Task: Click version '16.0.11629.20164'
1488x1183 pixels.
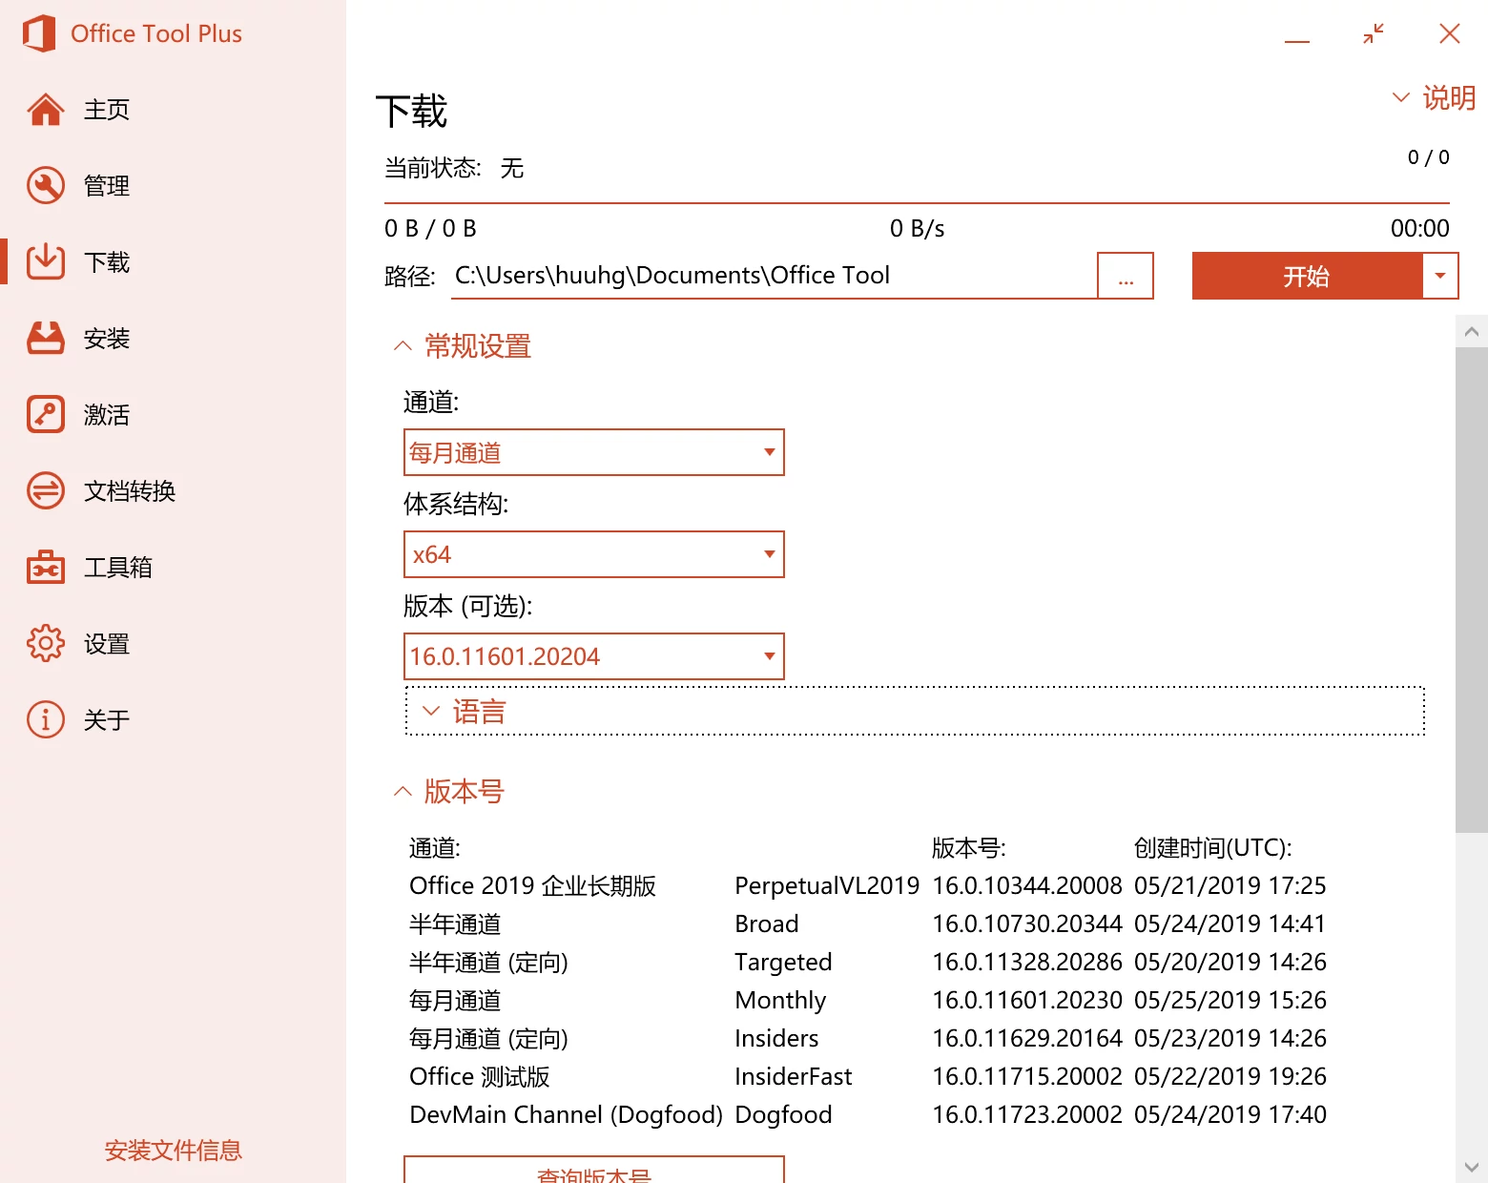Action: click(x=1027, y=1039)
